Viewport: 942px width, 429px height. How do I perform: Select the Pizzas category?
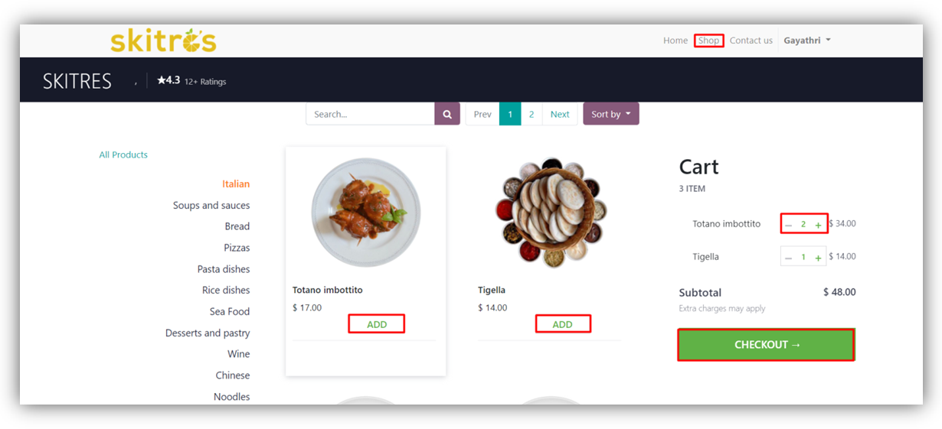237,248
